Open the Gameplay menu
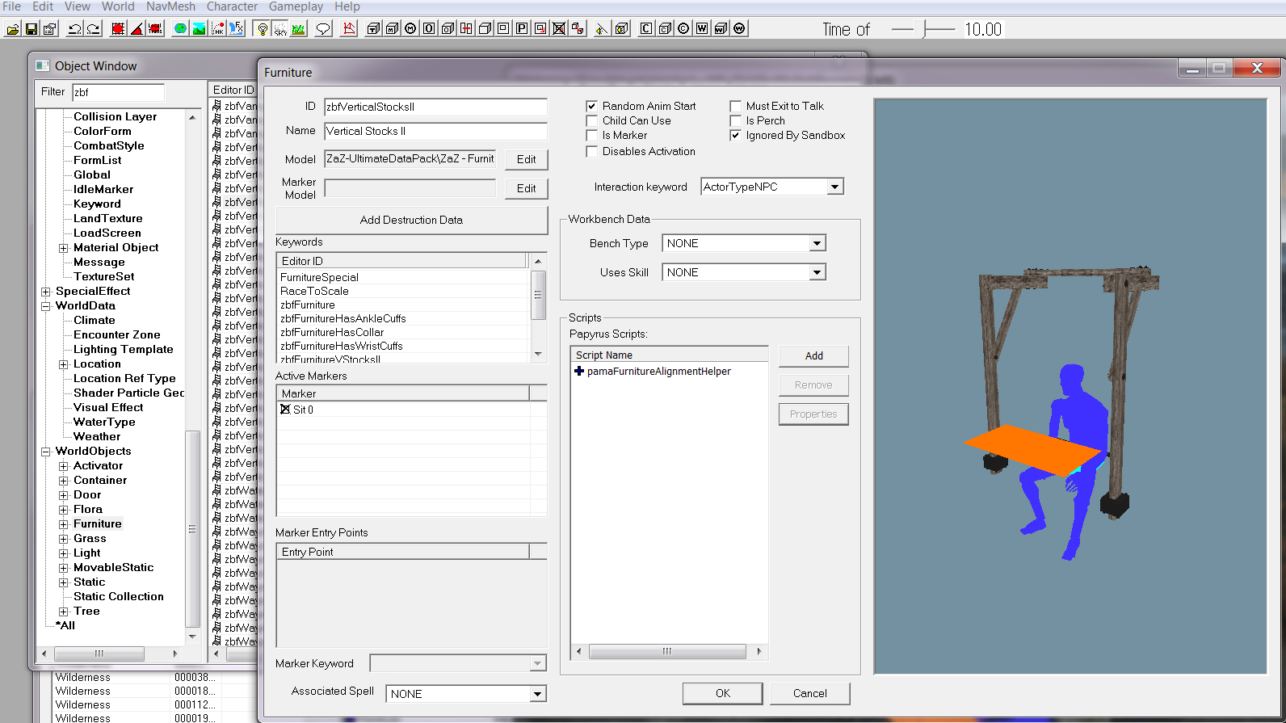This screenshot has height=723, width=1286. pyautogui.click(x=296, y=6)
